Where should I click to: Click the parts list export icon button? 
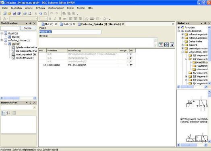pyautogui.click(x=161, y=45)
